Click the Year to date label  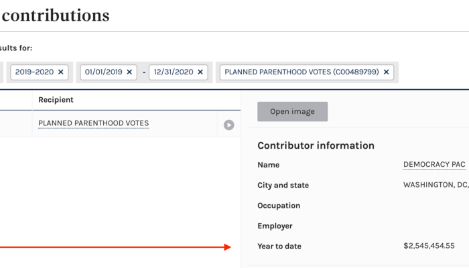point(279,246)
